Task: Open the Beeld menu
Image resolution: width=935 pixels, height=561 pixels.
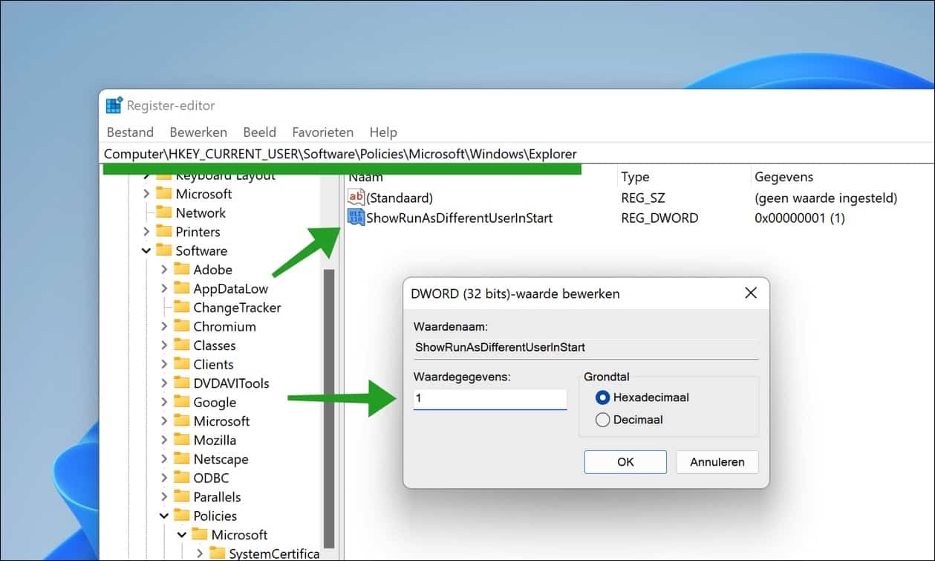Action: [x=260, y=132]
